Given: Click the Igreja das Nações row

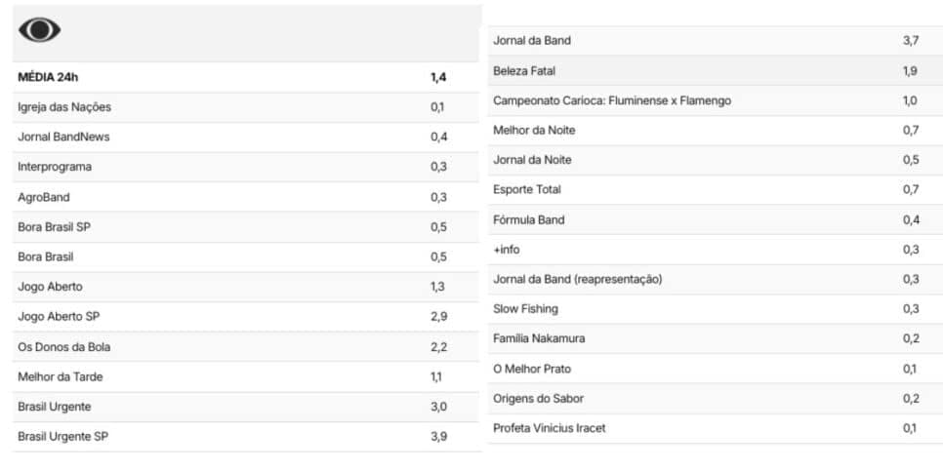Looking at the screenshot, I should 246,107.
